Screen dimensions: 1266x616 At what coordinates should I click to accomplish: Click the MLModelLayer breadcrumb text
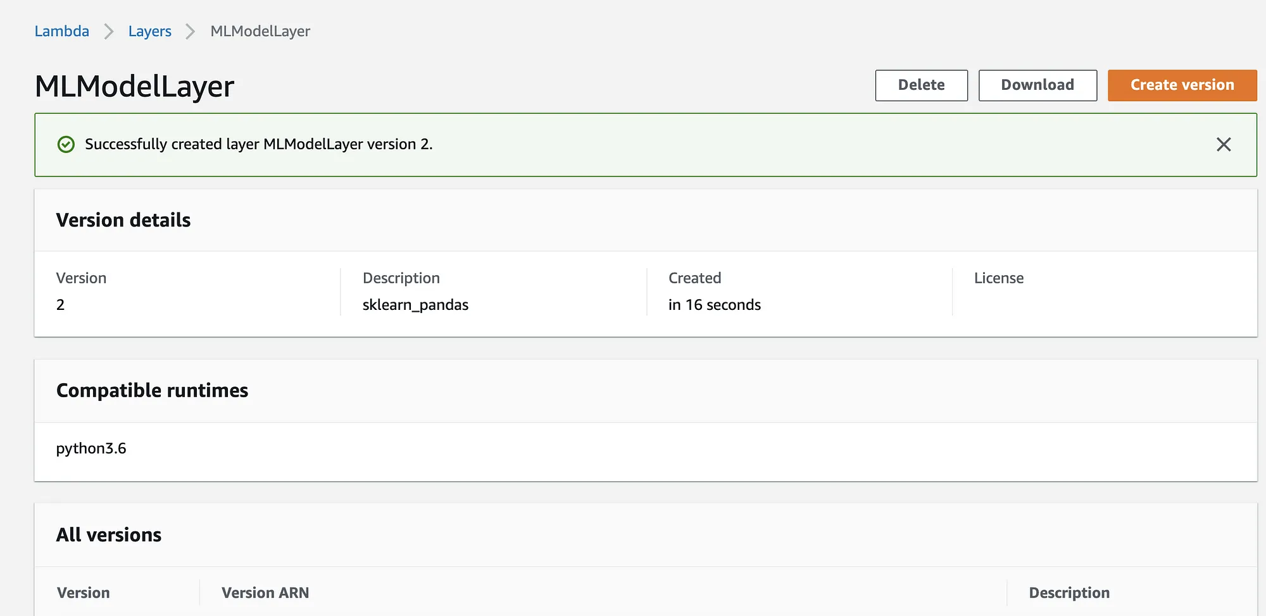(x=260, y=31)
